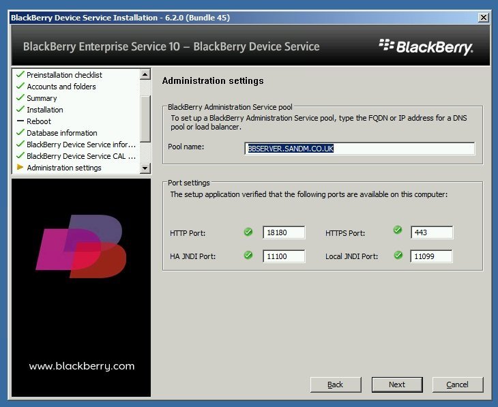
Task: Click the green check beside HTTP Port
Action: pos(248,232)
